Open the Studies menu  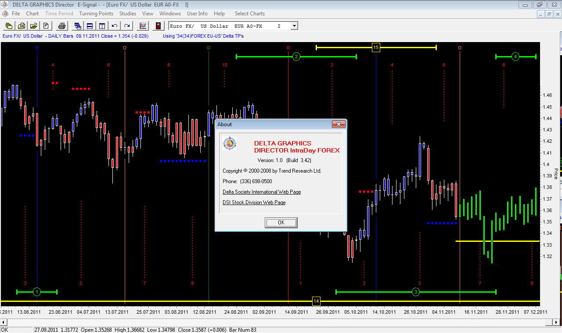coord(128,14)
